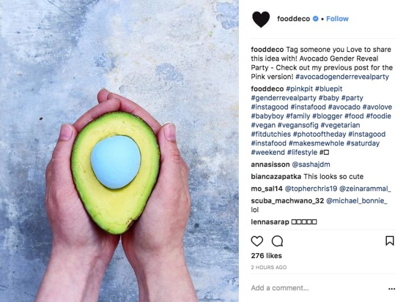Open the #bluepit hashtag
Image resolution: width=406 pixels, height=302 pixels.
[329, 89]
